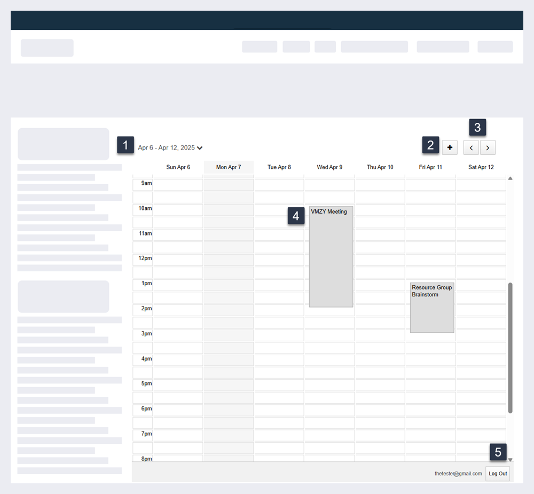
Task: Click the chevron beside the date range
Action: [200, 148]
